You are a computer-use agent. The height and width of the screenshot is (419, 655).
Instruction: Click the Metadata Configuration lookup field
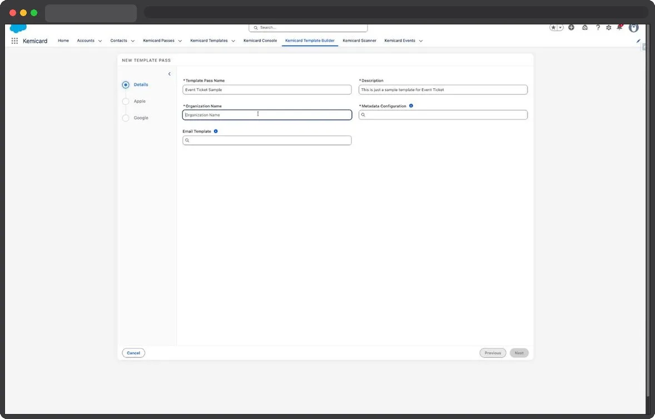pos(443,115)
